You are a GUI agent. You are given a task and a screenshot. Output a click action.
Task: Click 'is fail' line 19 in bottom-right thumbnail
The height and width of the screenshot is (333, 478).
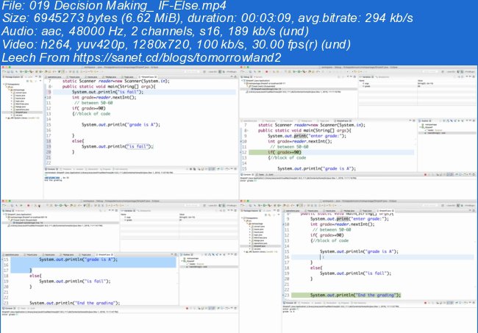(355, 273)
